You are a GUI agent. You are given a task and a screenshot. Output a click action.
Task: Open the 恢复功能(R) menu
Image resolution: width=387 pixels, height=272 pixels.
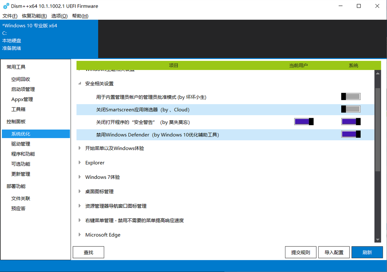pos(35,16)
